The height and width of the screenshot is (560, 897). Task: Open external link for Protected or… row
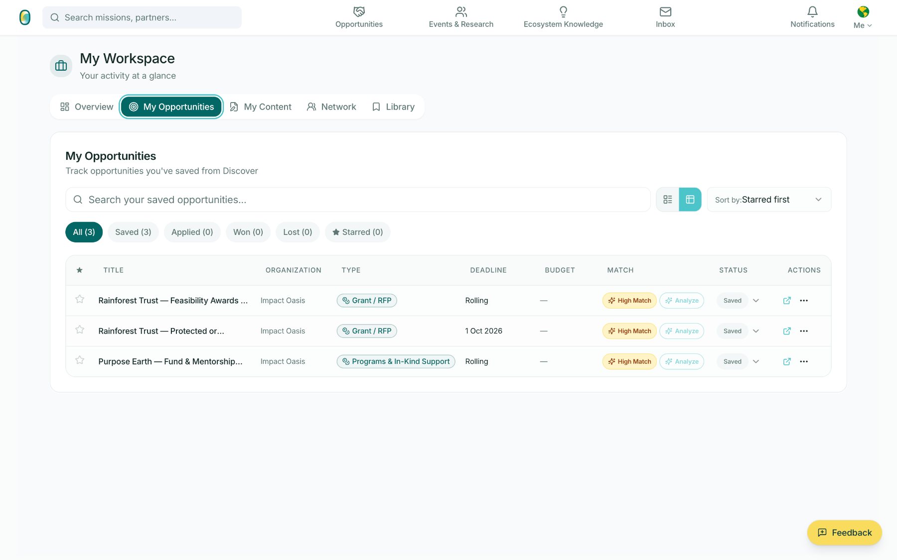point(787,331)
